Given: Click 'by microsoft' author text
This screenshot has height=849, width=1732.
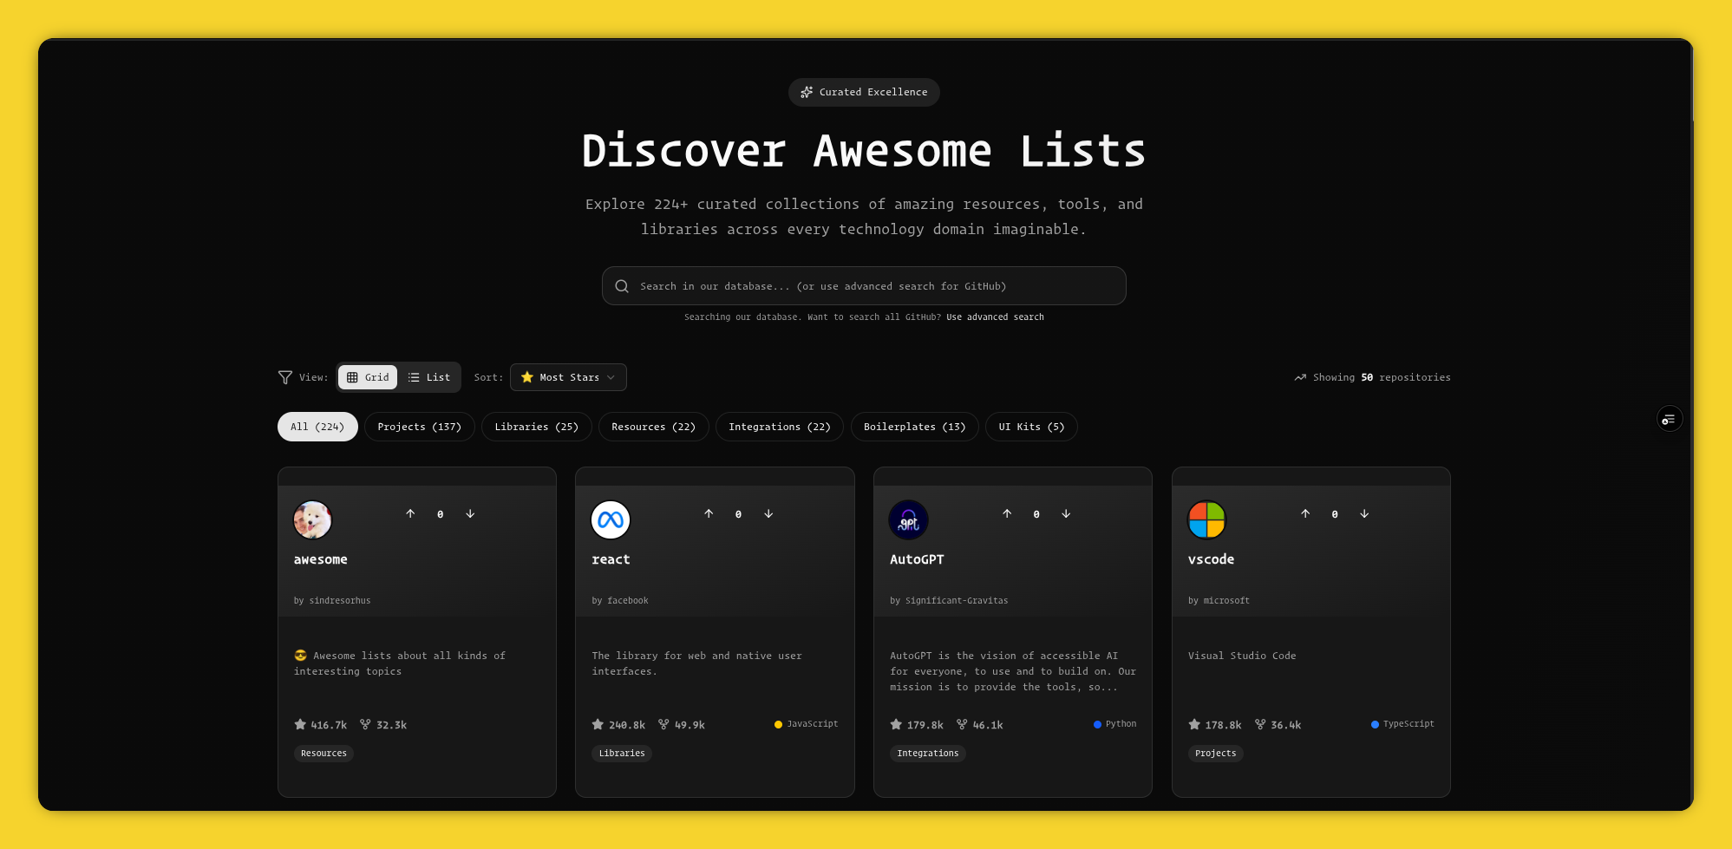Looking at the screenshot, I should [1219, 601].
